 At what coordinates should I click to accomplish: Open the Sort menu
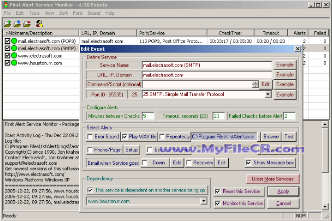64,13
